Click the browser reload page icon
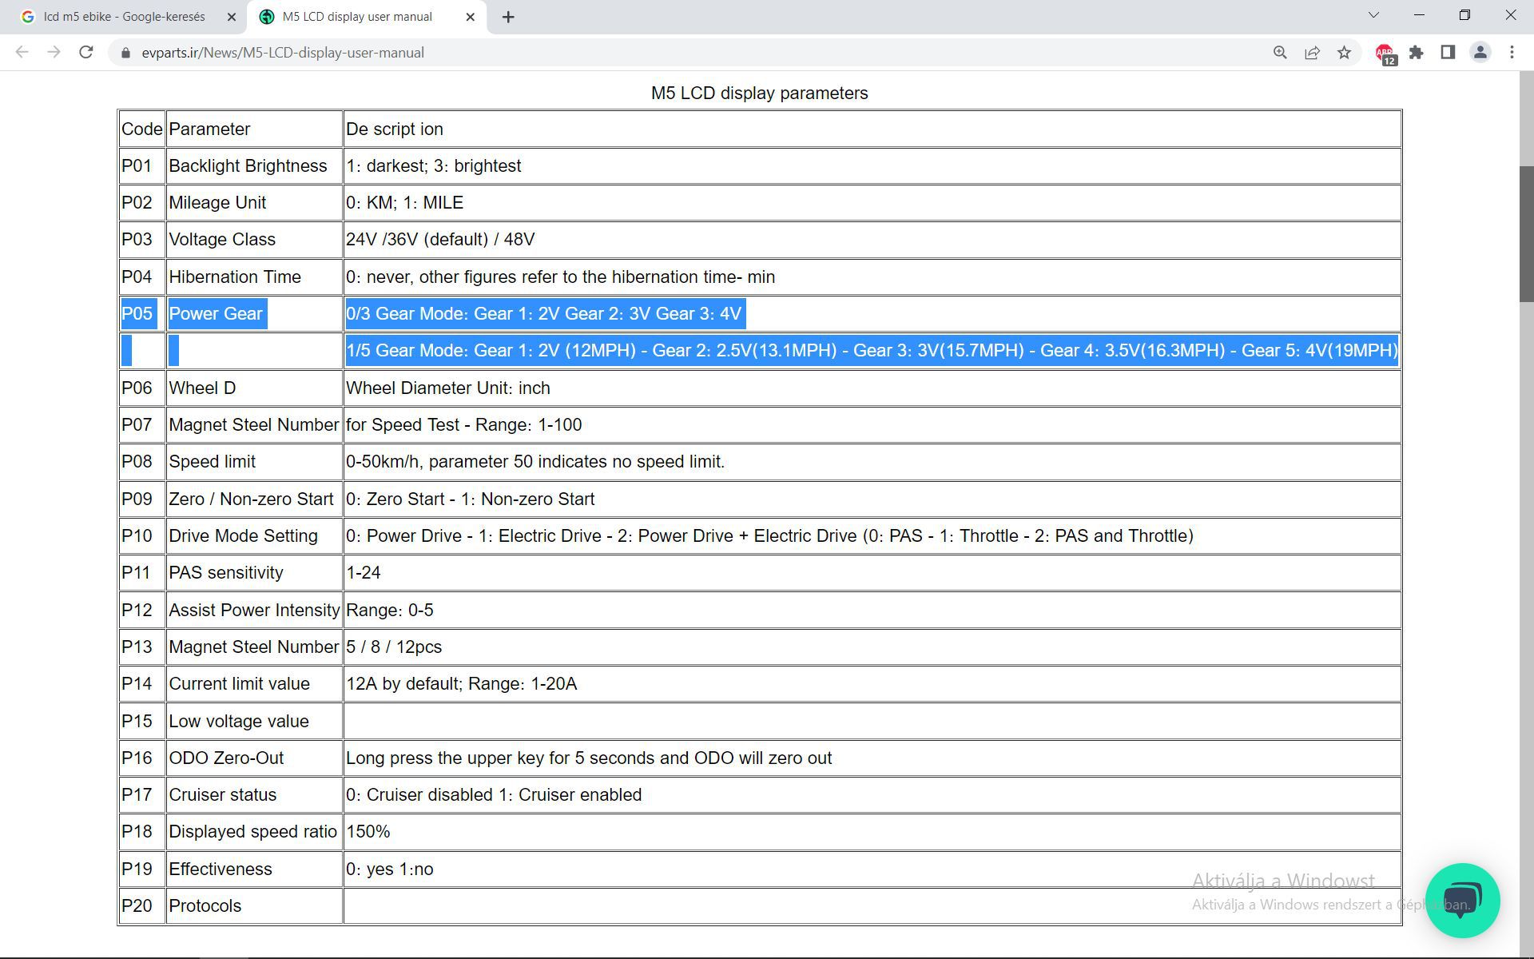 86,53
